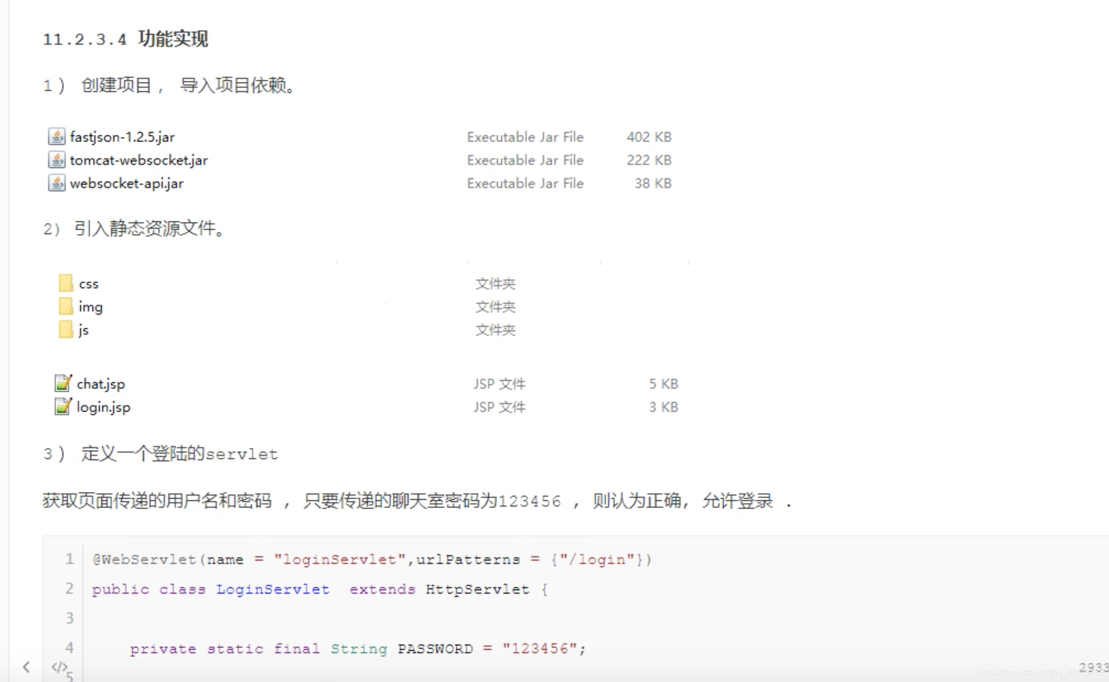The height and width of the screenshot is (682, 1109).
Task: Select the js folder icon
Action: point(66,330)
